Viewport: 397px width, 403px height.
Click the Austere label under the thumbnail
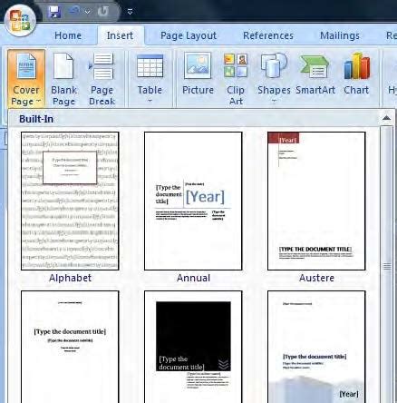pos(316,278)
